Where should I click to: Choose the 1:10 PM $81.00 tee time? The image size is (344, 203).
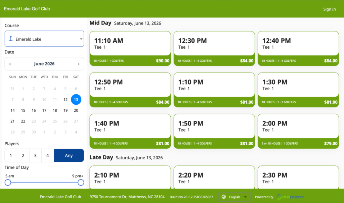(214, 90)
